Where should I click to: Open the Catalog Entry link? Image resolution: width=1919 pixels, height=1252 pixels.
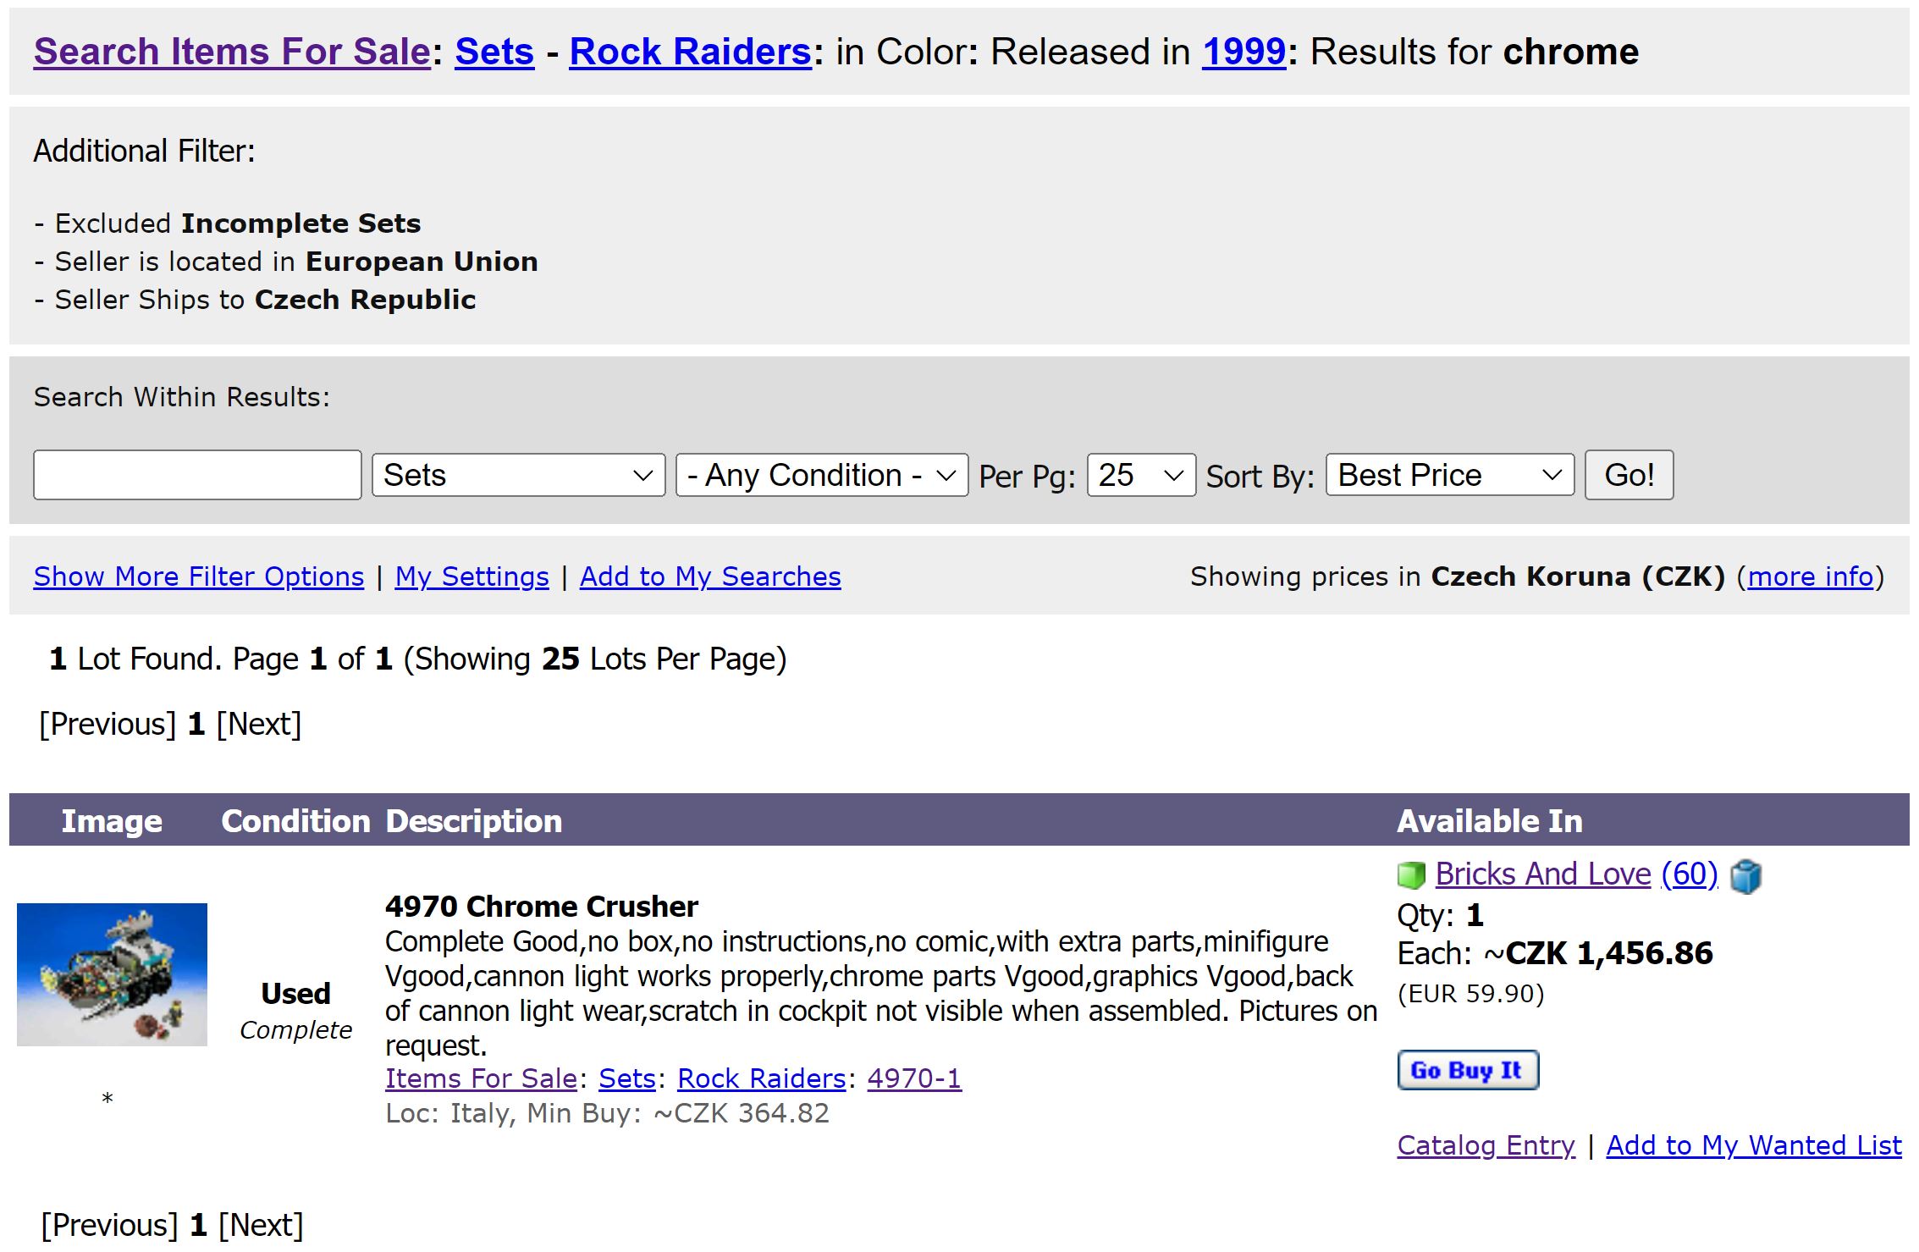[1486, 1145]
